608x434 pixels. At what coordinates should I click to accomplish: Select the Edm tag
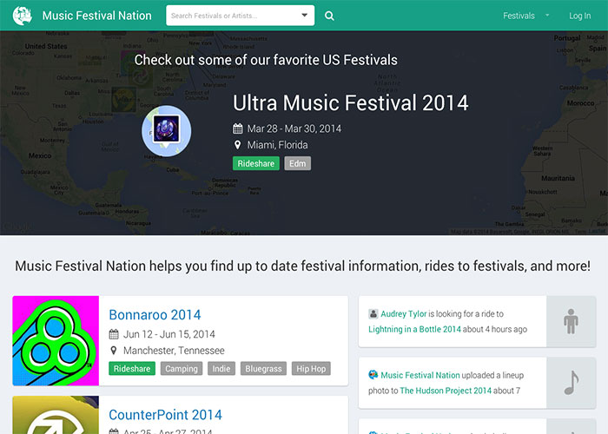pos(297,163)
